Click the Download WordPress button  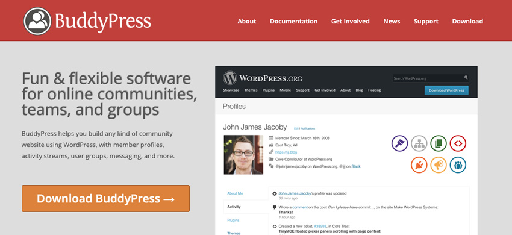point(446,90)
